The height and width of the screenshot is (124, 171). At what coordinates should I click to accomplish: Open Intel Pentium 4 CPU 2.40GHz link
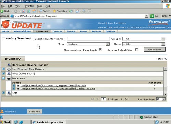58,88
